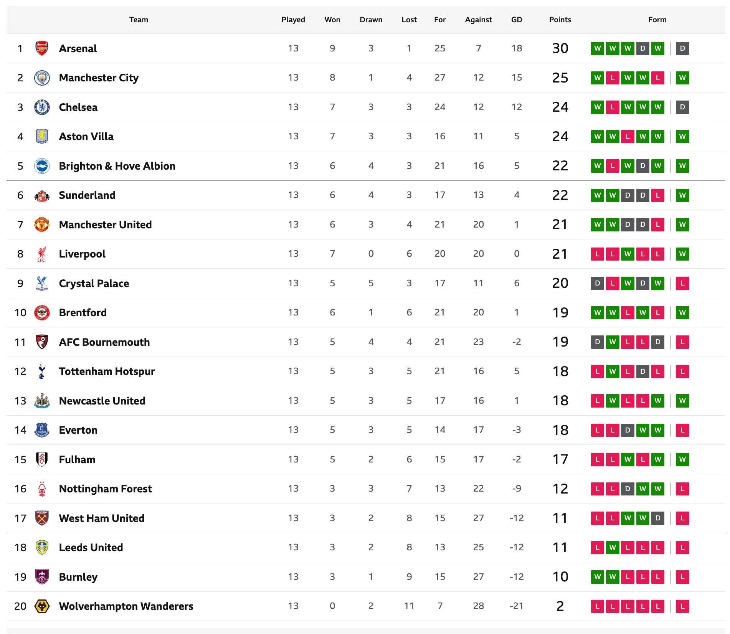The width and height of the screenshot is (730, 634).
Task: Click Leeds United's latest form result box
Action: tap(682, 548)
